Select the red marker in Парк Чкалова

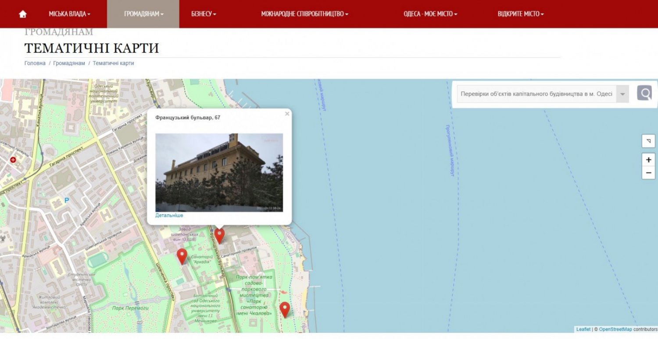285,310
